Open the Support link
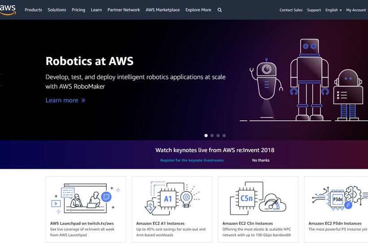 point(314,10)
